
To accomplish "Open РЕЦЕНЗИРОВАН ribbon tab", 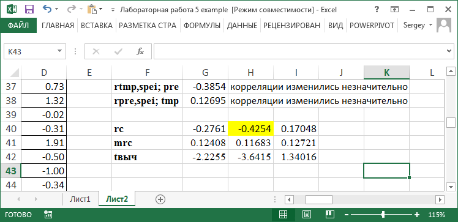I will [x=292, y=25].
